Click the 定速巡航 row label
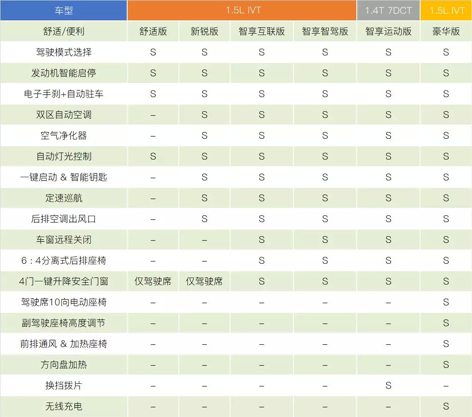 (63, 198)
